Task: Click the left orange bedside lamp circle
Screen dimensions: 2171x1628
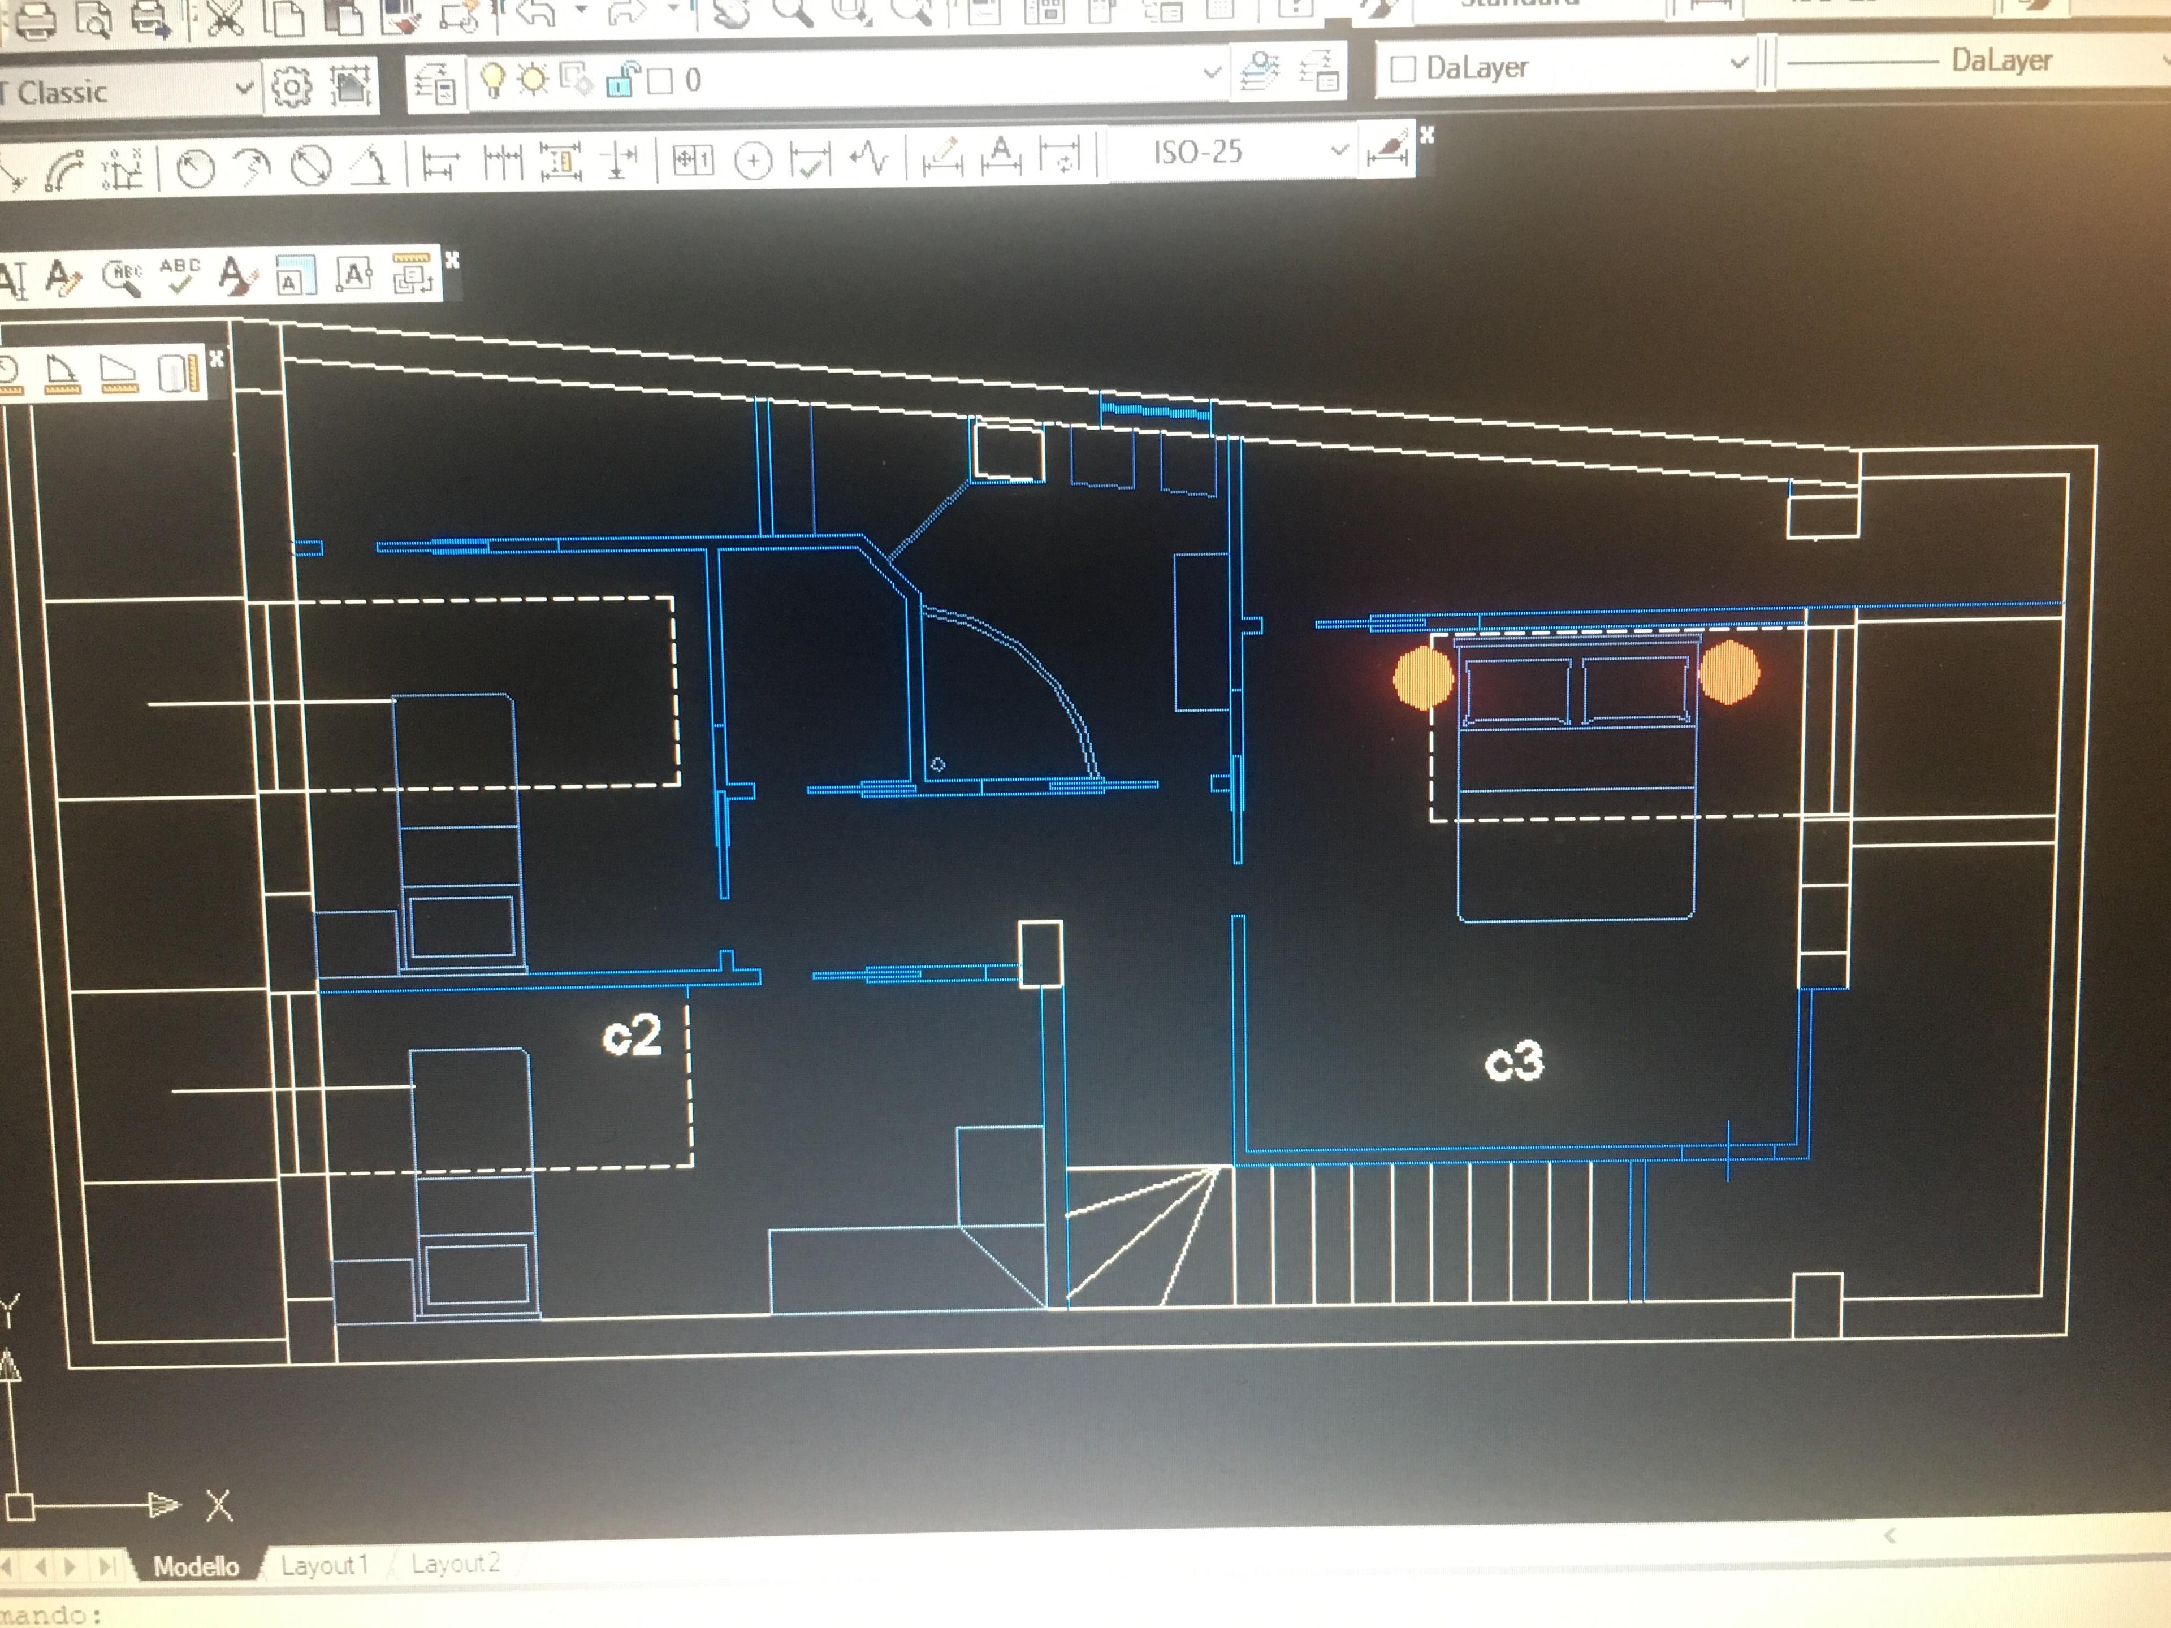Action: (1423, 676)
